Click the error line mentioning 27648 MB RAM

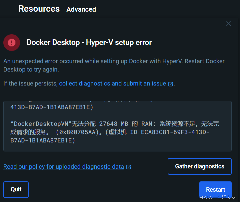tap(115, 124)
